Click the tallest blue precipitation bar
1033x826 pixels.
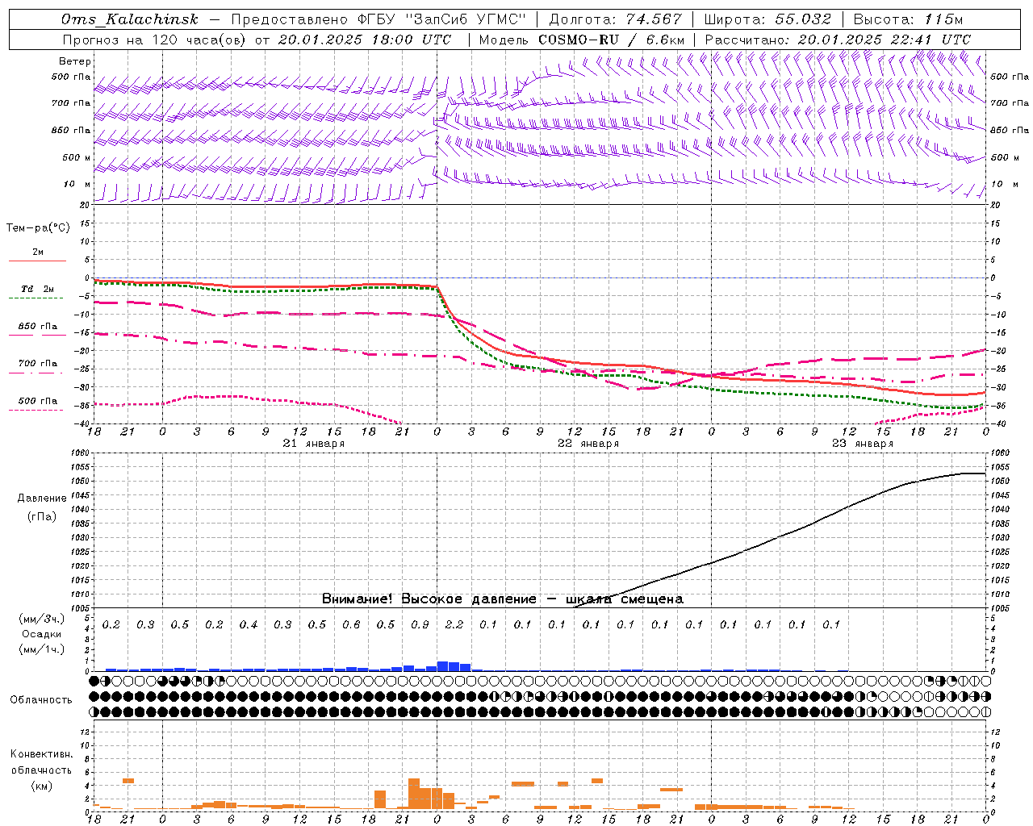coord(442,666)
